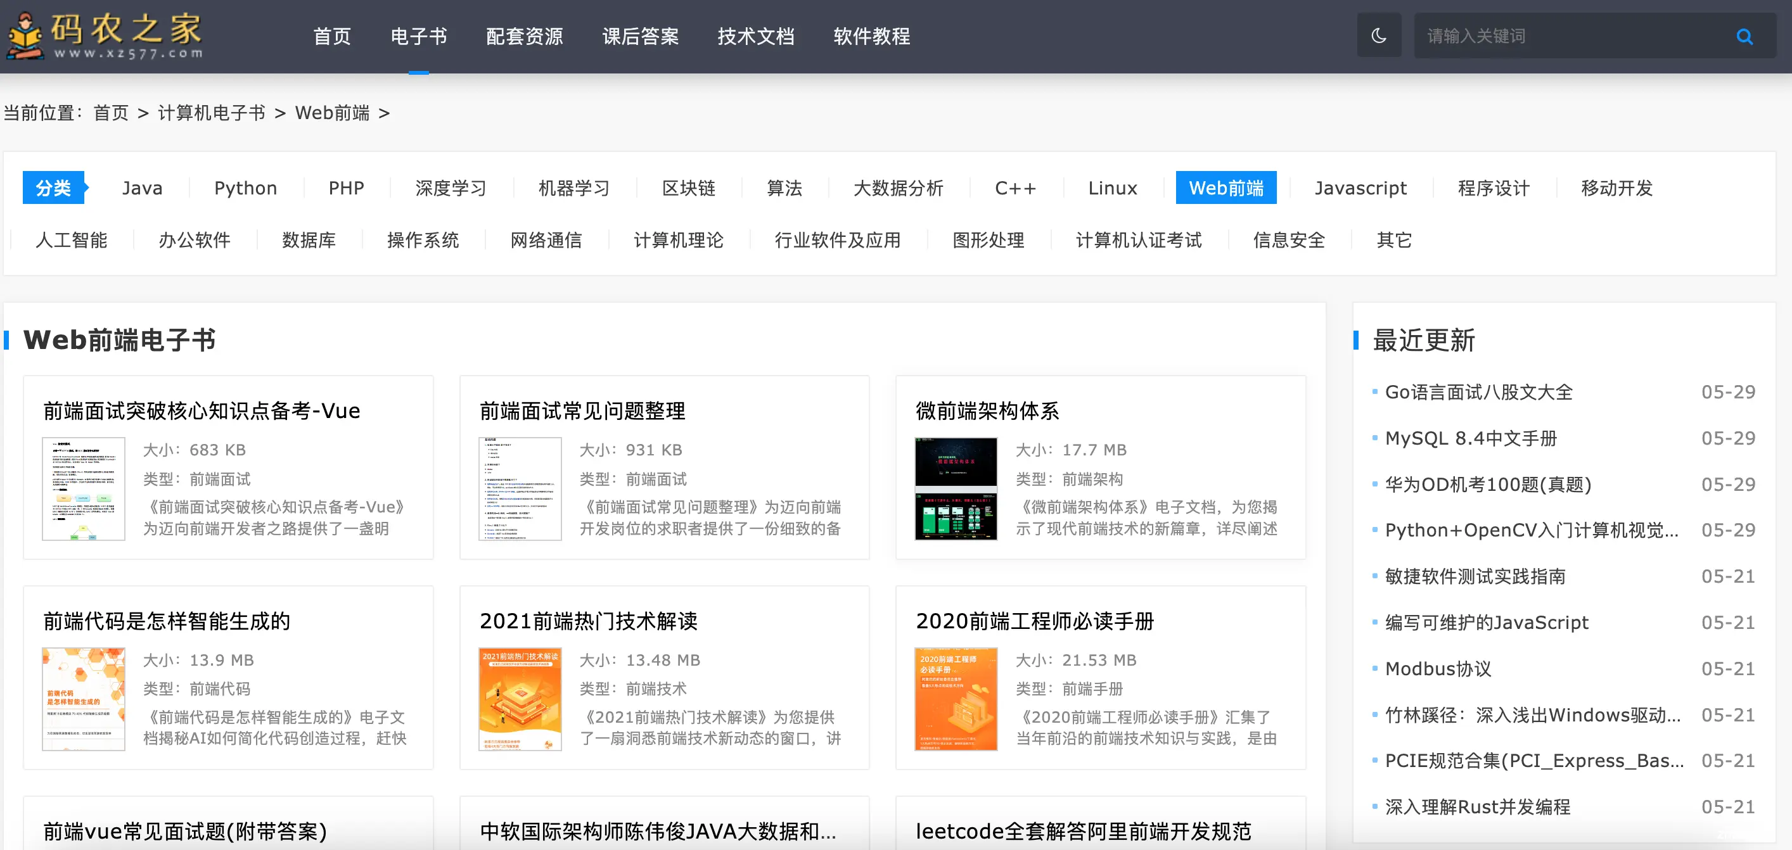This screenshot has height=850, width=1792.
Task: Select the 程序设计 category
Action: 1494,188
